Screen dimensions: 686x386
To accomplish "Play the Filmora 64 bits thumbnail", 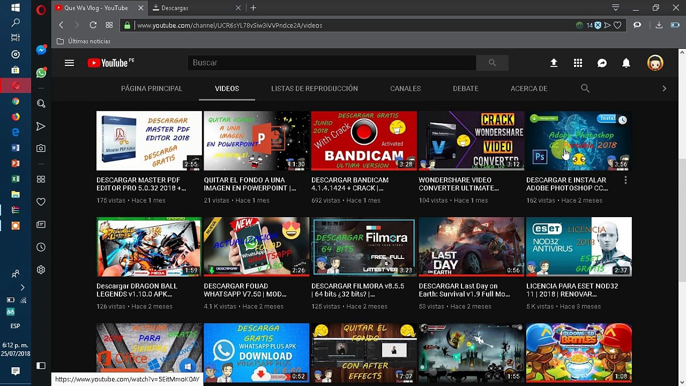I will (x=364, y=247).
